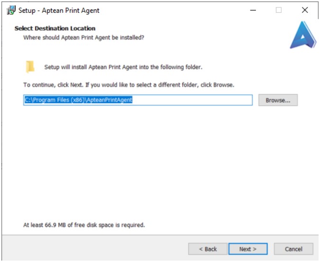Open the Browse... folder picker
320x262 pixels.
(x=278, y=100)
